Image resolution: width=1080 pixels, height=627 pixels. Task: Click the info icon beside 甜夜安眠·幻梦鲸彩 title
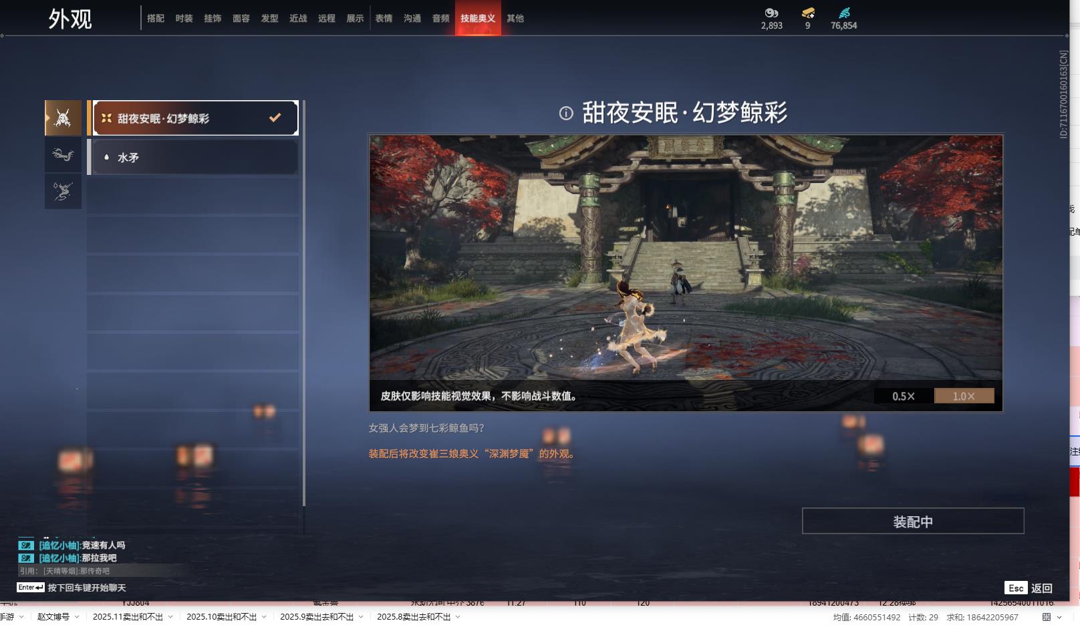tap(566, 114)
